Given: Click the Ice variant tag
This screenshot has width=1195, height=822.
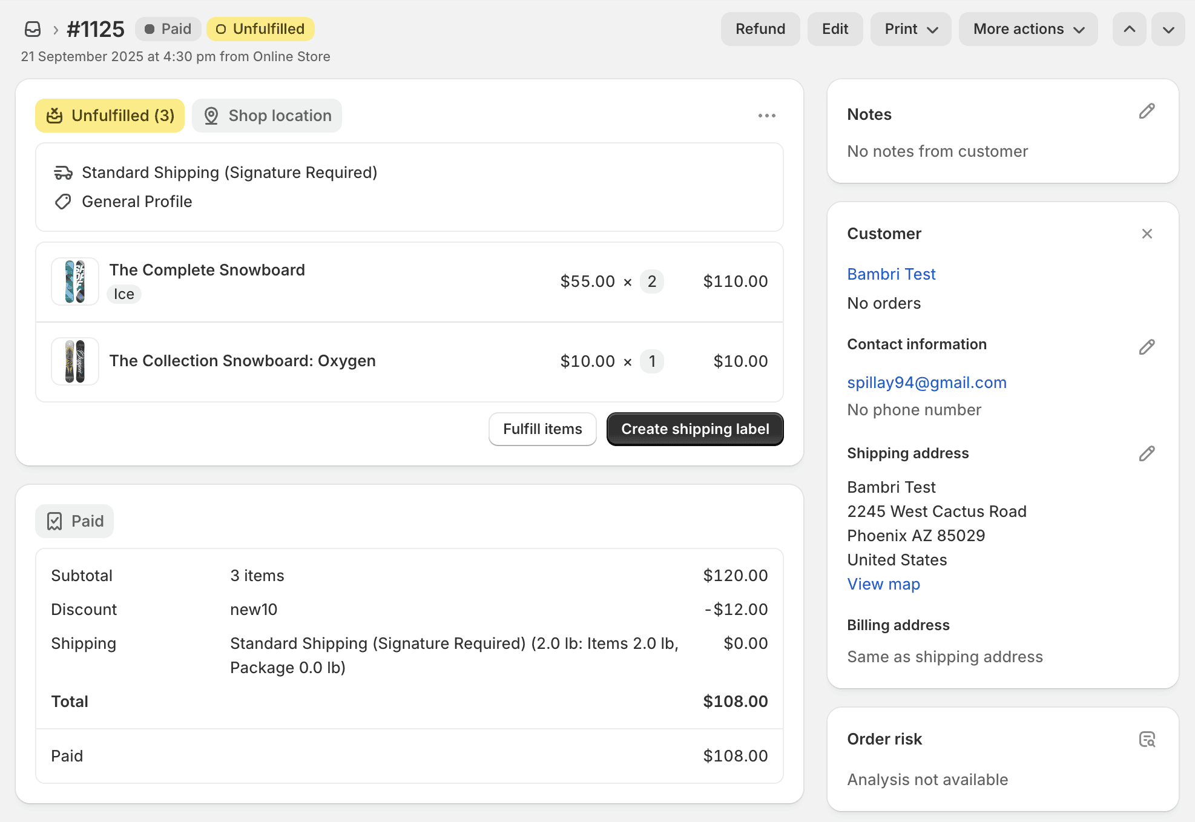Looking at the screenshot, I should 124,294.
